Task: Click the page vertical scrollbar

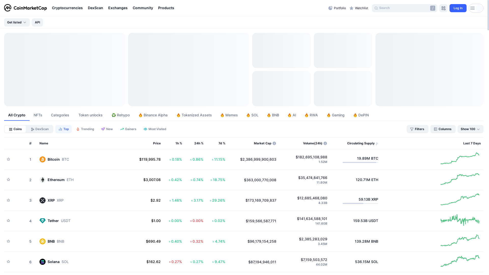Action: [488, 15]
